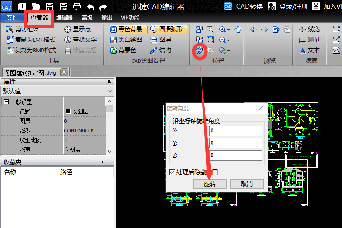Select the 线型 CONTINUOUS value cell
The width and height of the screenshot is (342, 228).
pyautogui.click(x=85, y=131)
